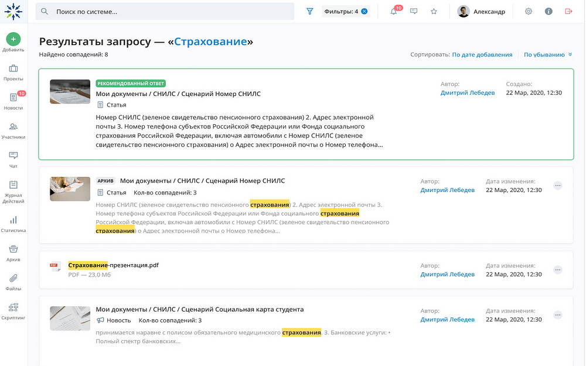This screenshot has width=586, height=366.
Task: Open По дате добавления sort dropdown
Action: click(482, 54)
